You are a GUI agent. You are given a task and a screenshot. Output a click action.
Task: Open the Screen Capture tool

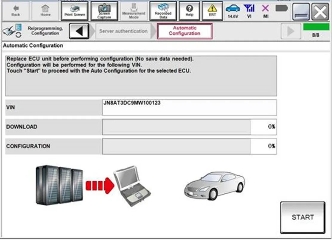pyautogui.click(x=104, y=11)
